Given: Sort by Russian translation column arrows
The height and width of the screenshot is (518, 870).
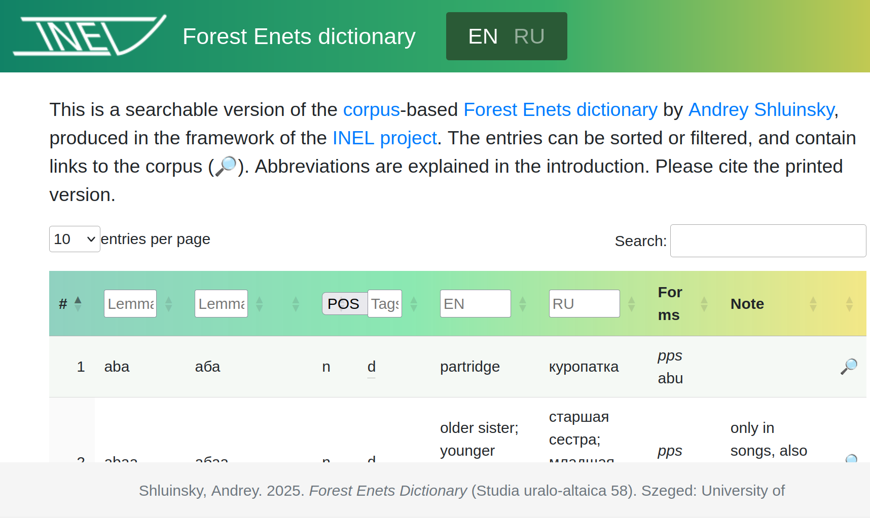Looking at the screenshot, I should pyautogui.click(x=631, y=304).
